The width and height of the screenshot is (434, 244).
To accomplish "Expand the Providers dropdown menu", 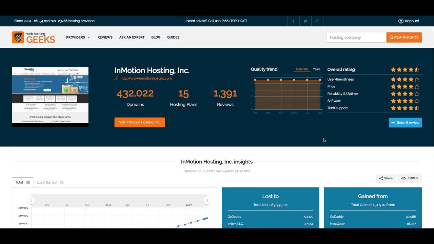I will point(78,37).
